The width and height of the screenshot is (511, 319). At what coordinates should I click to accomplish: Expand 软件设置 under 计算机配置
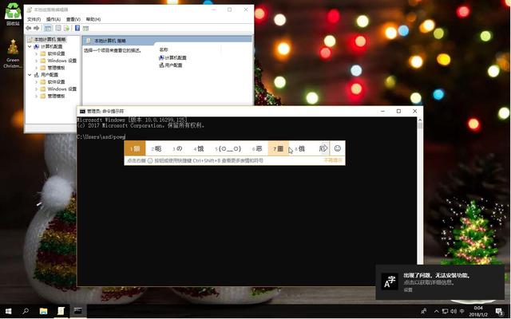click(36, 53)
